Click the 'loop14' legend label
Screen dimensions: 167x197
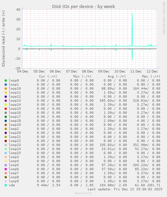[15, 104]
